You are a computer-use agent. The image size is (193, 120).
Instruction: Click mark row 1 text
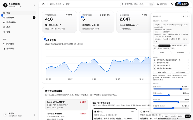pyautogui.click(x=168, y=60)
